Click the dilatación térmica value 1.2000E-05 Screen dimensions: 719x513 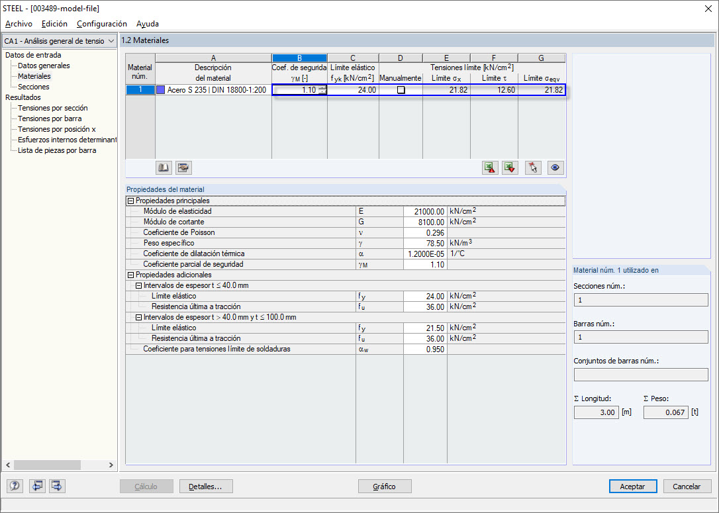coord(425,254)
